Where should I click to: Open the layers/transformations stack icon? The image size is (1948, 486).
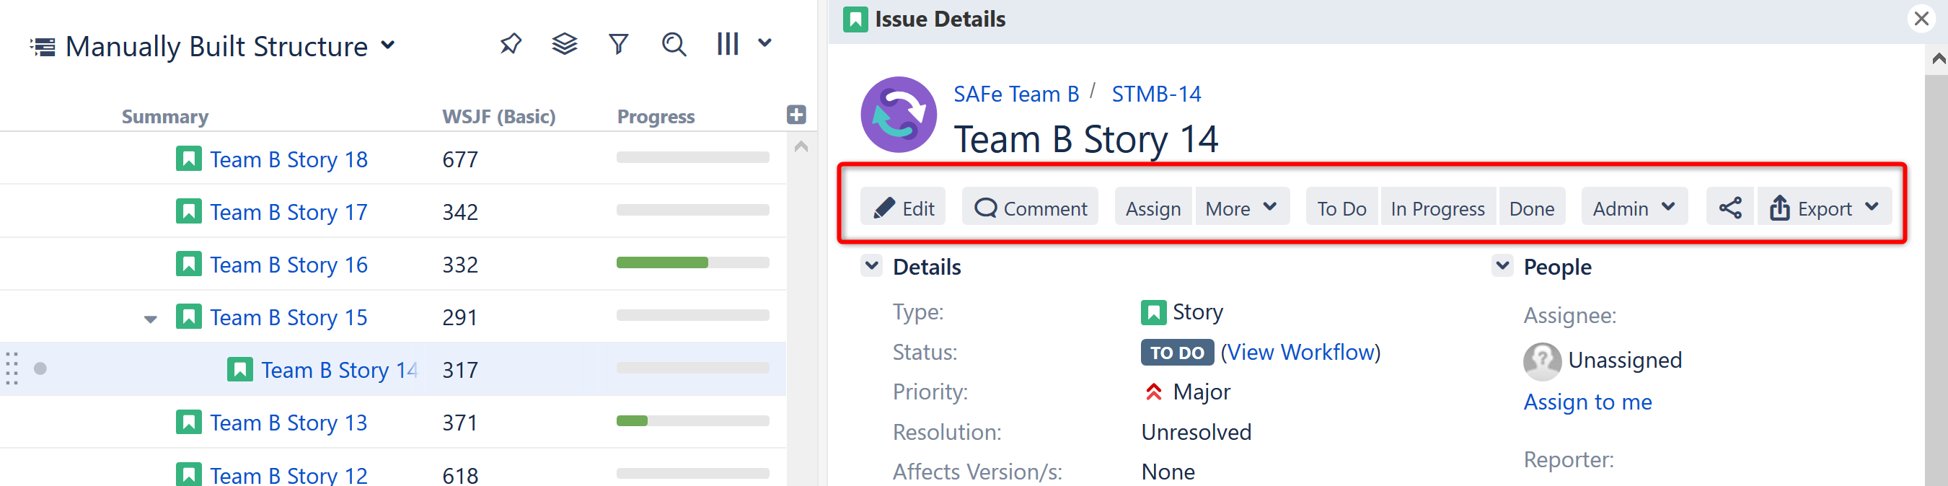pyautogui.click(x=564, y=45)
